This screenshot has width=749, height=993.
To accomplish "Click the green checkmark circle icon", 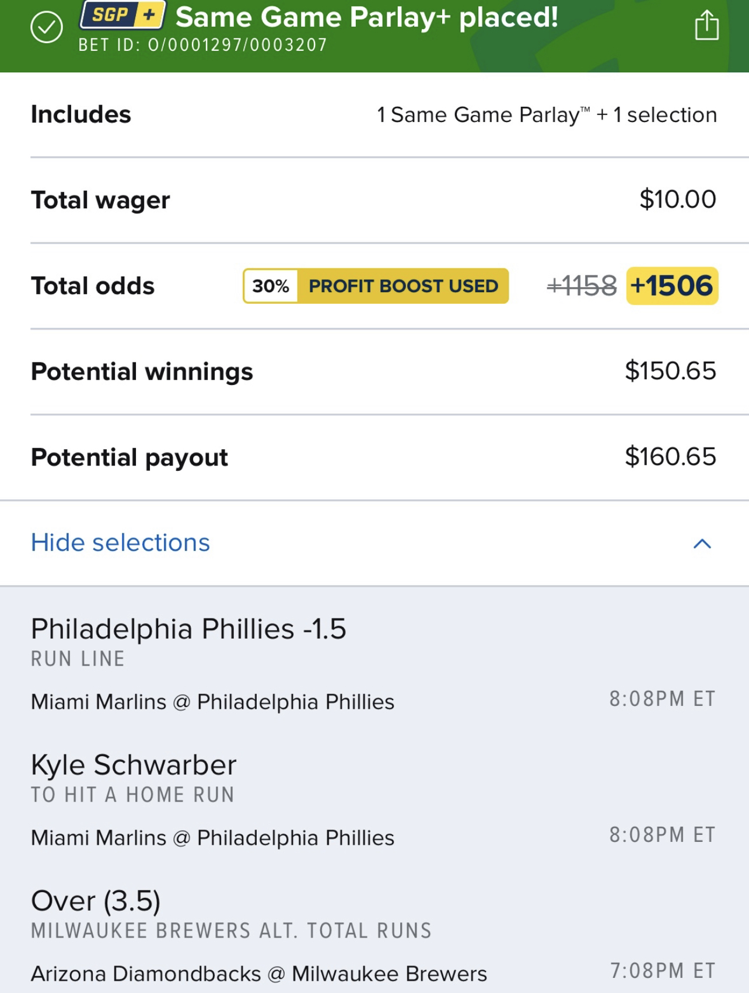I will coord(47,27).
